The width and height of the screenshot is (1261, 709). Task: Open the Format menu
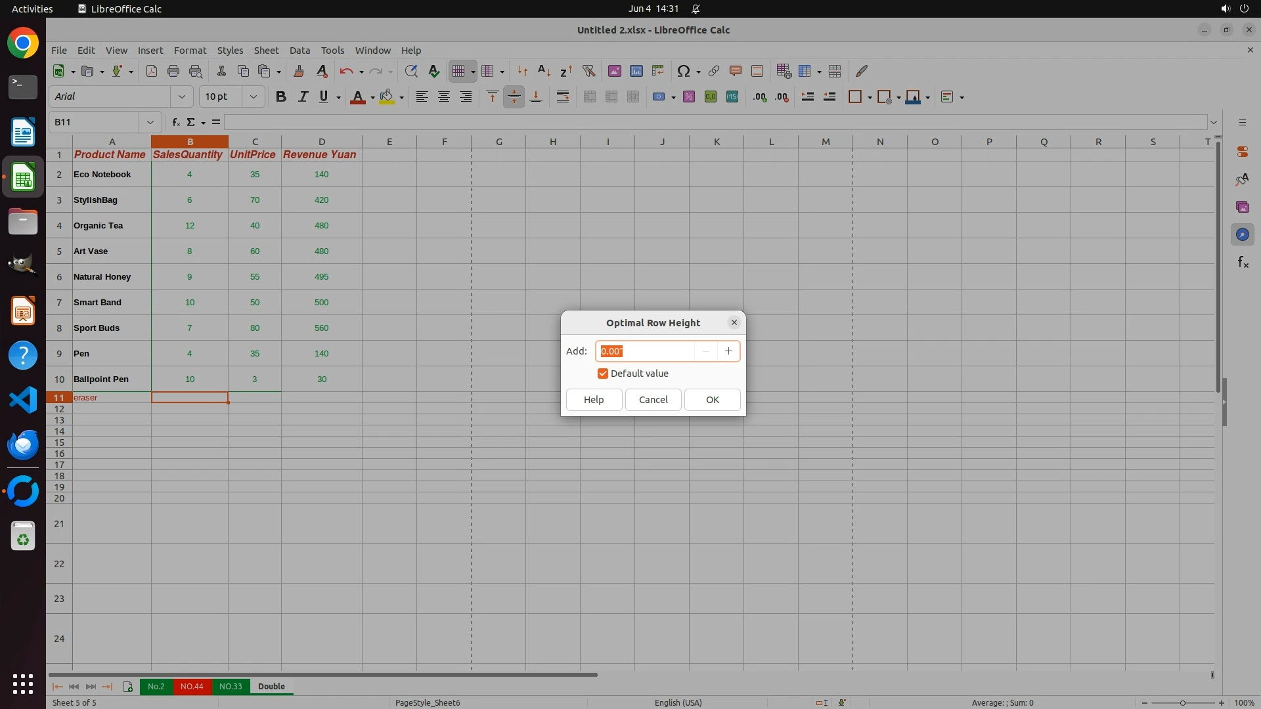click(190, 51)
